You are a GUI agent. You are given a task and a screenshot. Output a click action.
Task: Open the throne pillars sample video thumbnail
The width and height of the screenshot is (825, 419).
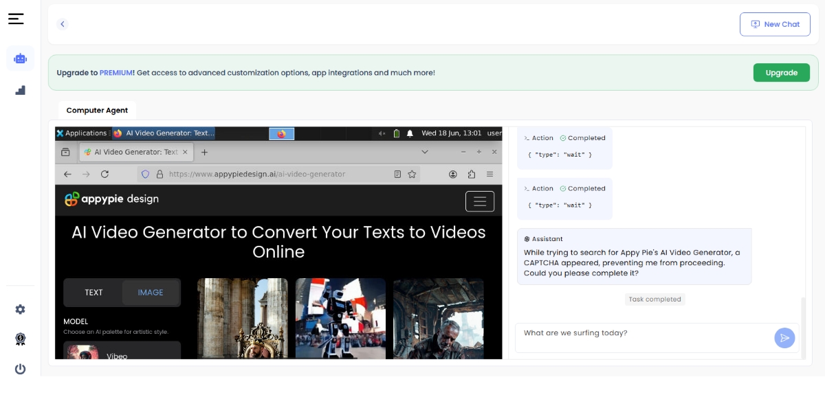243,319
